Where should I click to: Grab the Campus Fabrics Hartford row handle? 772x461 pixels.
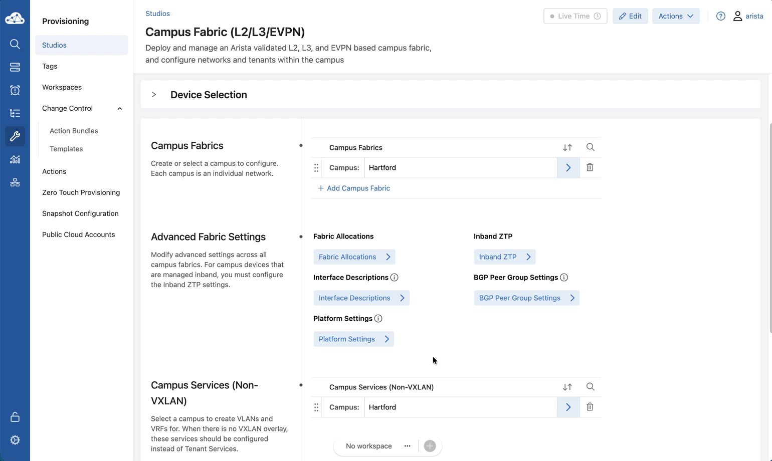(316, 168)
